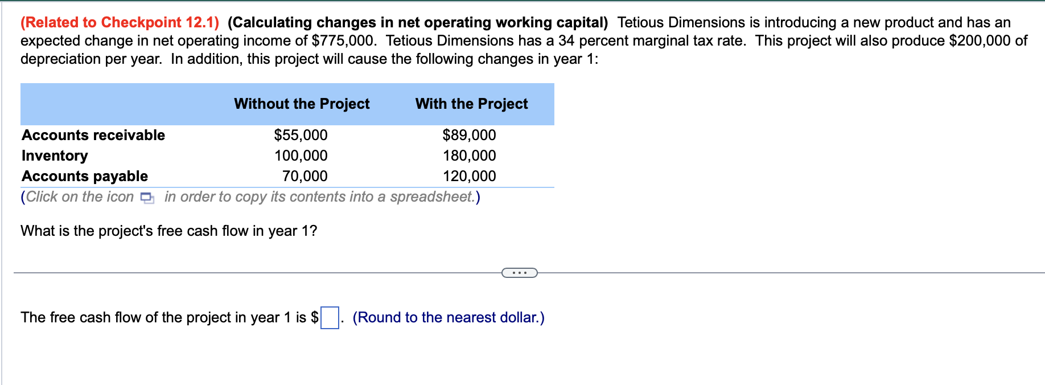The height and width of the screenshot is (385, 1045).
Task: Select the Accounts receivable row label
Action: tap(93, 135)
